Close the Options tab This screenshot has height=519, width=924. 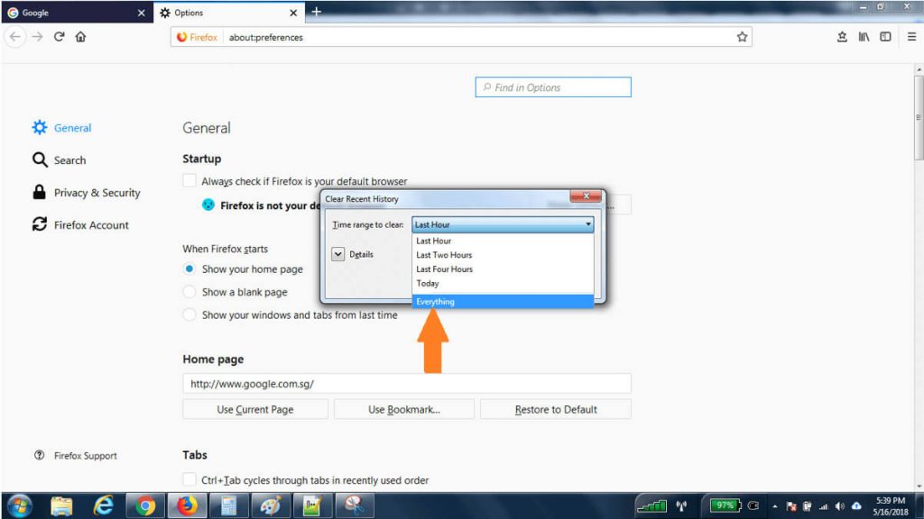pyautogui.click(x=293, y=13)
